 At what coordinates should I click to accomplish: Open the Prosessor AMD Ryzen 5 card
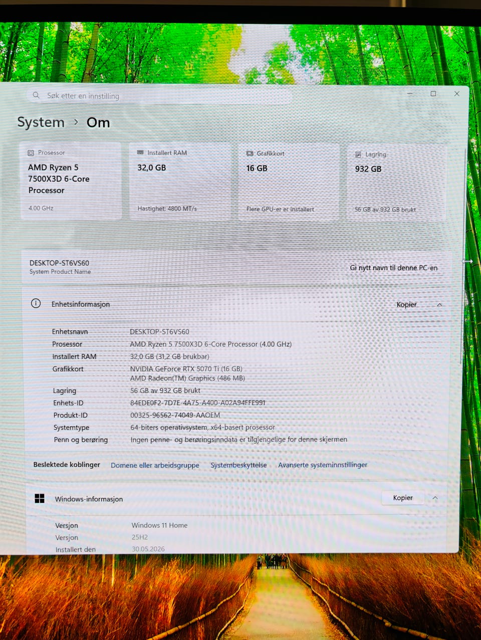tap(71, 181)
